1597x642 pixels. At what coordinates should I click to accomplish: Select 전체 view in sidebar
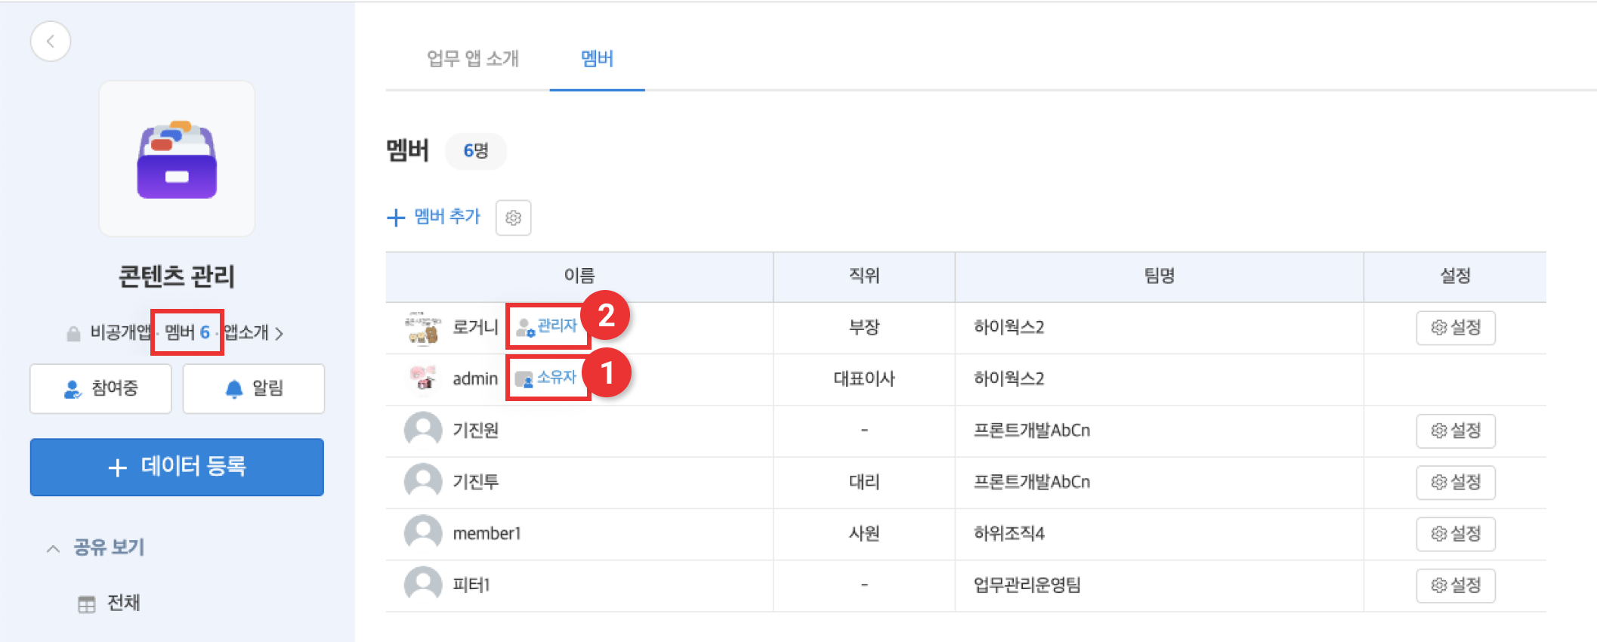click(x=123, y=603)
